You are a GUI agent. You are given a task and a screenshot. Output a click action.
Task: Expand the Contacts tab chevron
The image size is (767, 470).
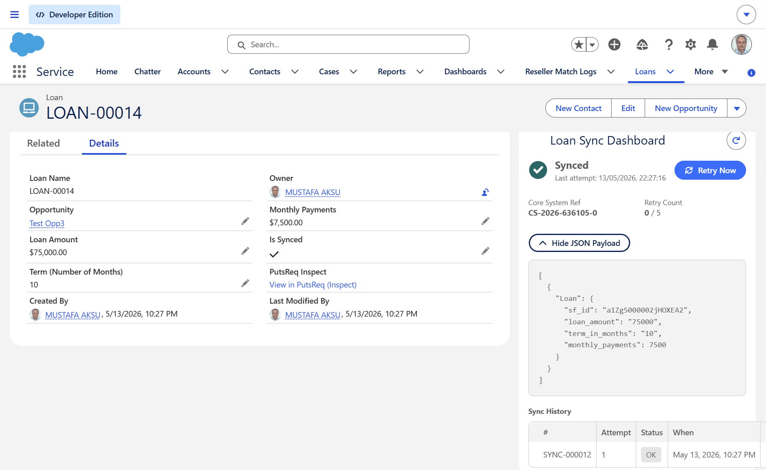pos(295,71)
